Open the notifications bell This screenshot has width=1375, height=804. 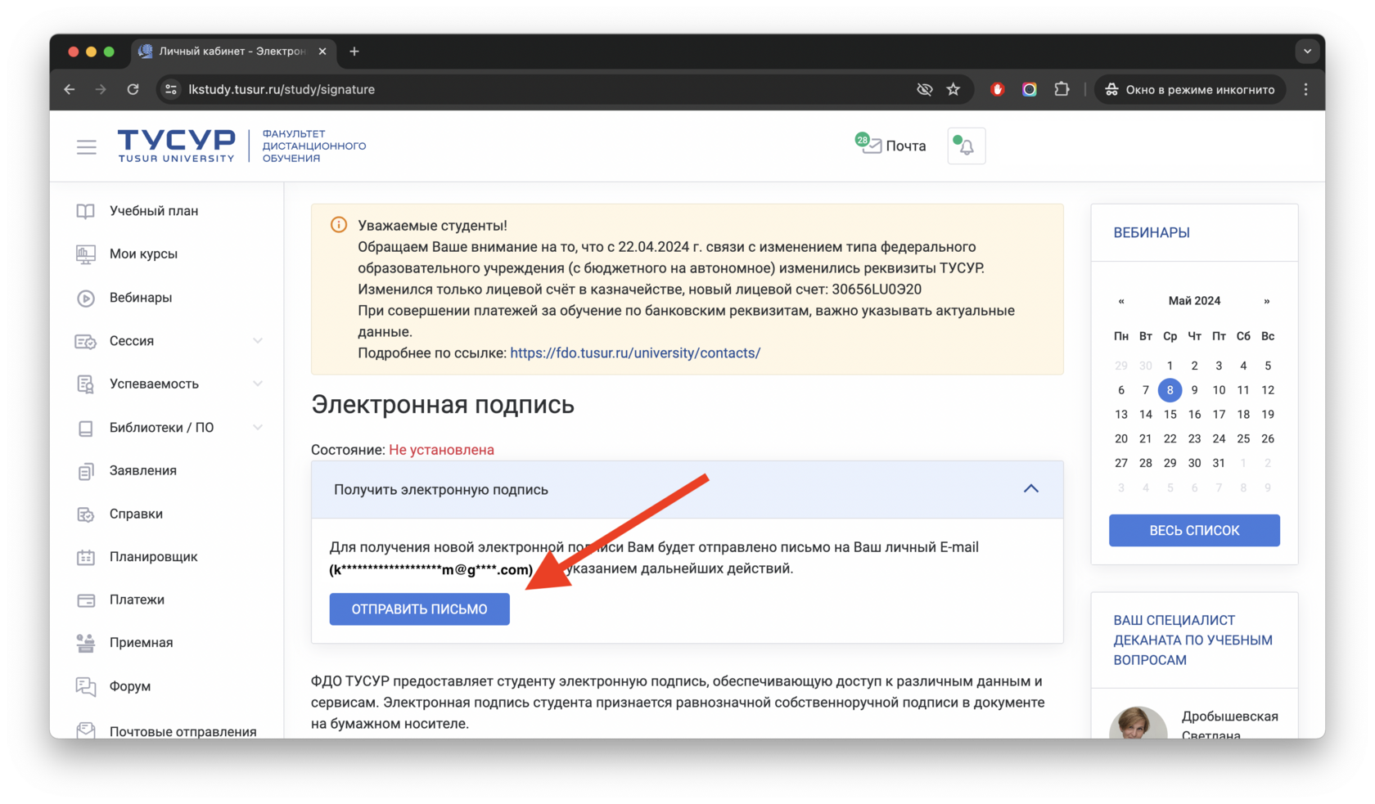(x=967, y=146)
